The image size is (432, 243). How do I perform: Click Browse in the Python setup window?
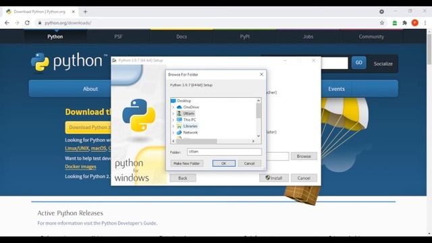[x=304, y=156]
